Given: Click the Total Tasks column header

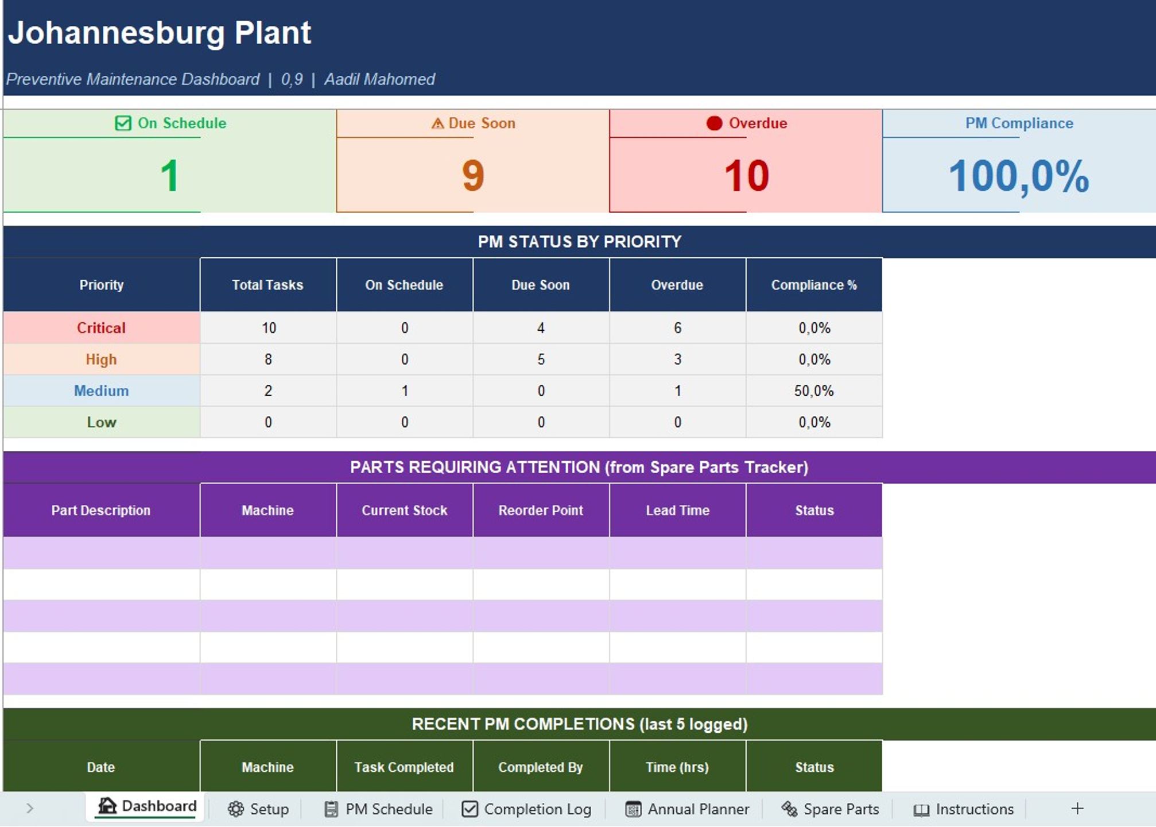Looking at the screenshot, I should pyautogui.click(x=268, y=285).
